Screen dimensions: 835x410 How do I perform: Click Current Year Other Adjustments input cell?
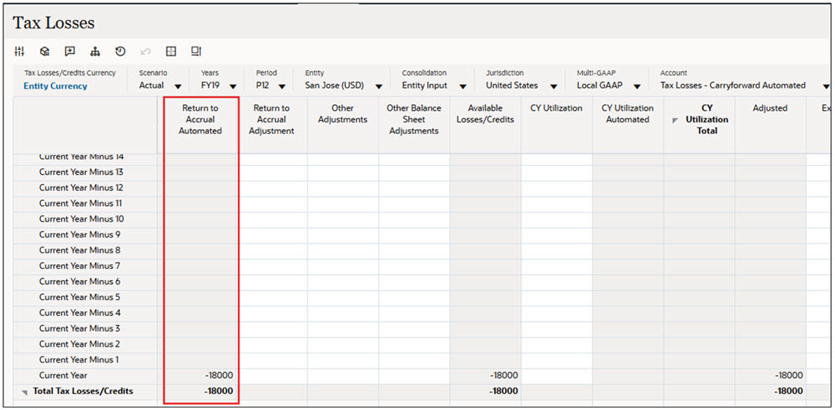tap(343, 376)
